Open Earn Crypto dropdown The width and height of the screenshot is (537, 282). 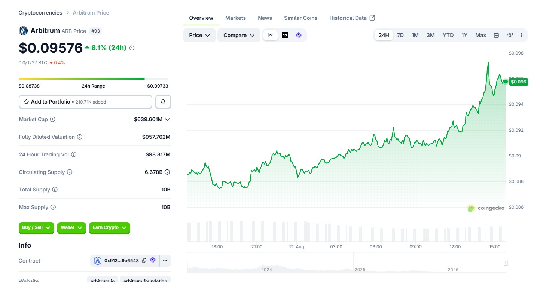pos(110,228)
